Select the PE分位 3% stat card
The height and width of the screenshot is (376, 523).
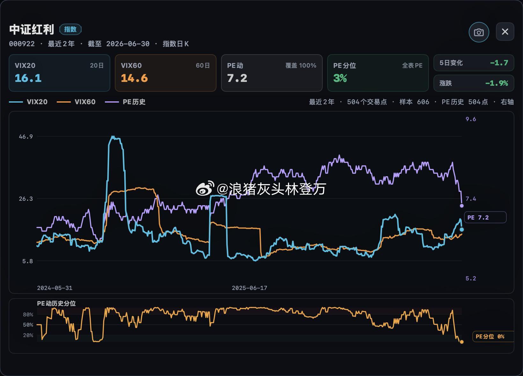[378, 73]
